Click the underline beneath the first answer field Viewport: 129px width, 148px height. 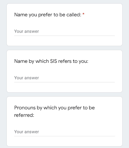64,36
